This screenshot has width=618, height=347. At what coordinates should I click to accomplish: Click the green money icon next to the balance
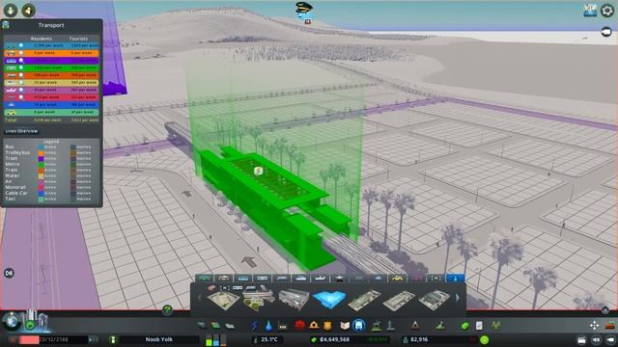point(314,339)
